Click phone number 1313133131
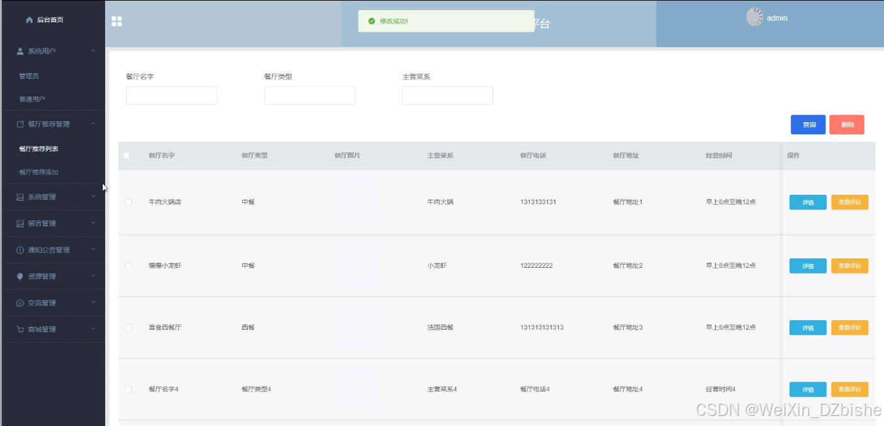 pos(538,202)
